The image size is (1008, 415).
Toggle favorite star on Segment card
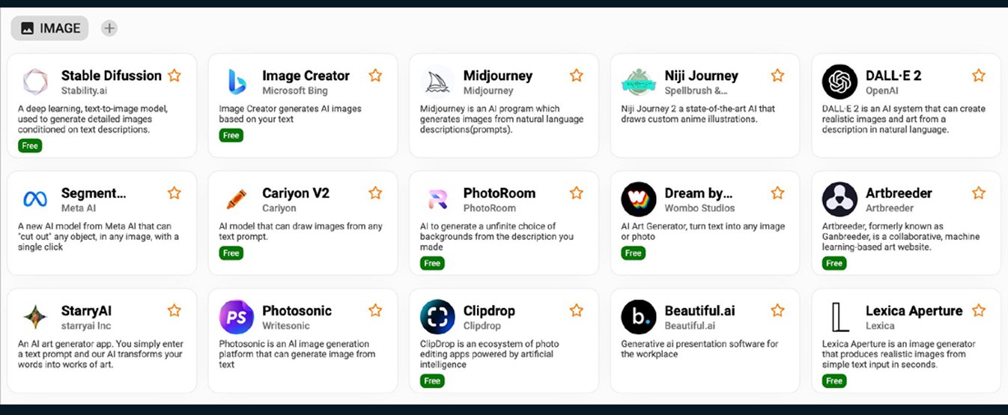coord(174,193)
